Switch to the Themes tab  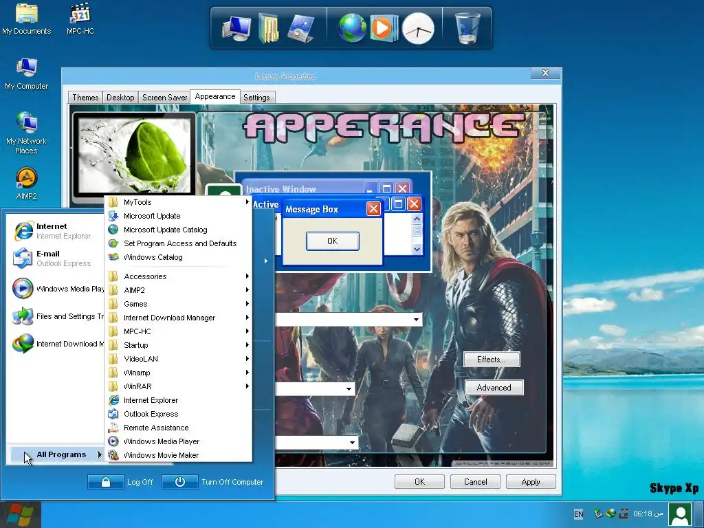click(85, 98)
